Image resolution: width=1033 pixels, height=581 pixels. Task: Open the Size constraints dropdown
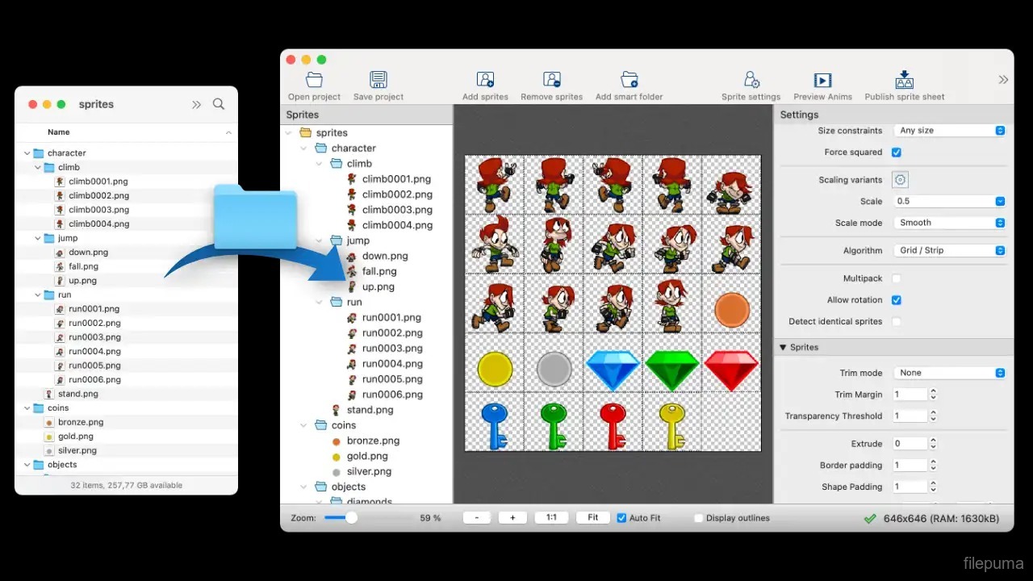pos(950,131)
